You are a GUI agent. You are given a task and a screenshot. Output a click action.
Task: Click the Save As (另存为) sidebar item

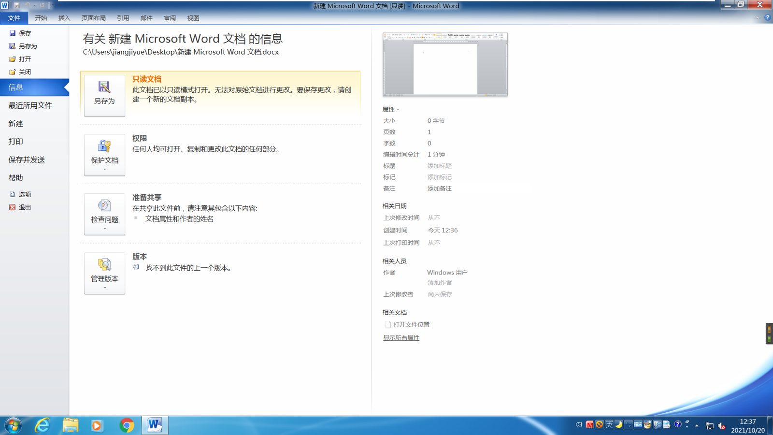(27, 46)
